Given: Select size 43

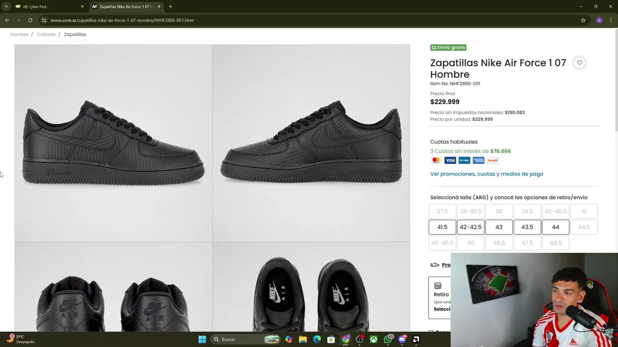Looking at the screenshot, I should [499, 227].
